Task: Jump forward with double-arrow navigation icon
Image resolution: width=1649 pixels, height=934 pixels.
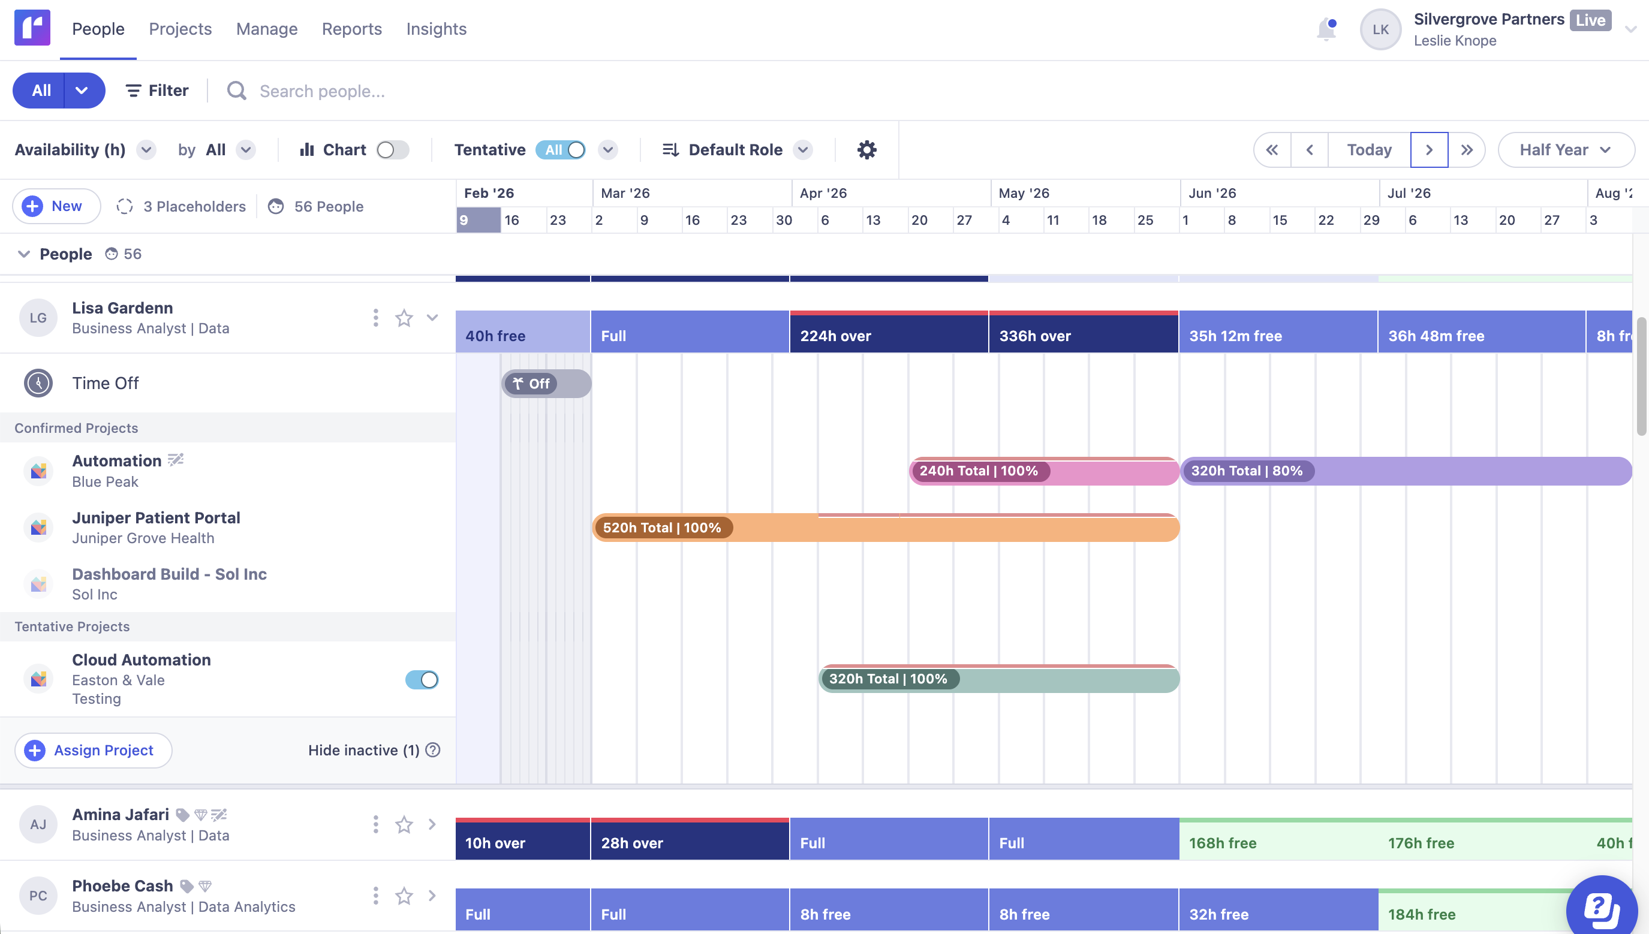Action: [1466, 149]
